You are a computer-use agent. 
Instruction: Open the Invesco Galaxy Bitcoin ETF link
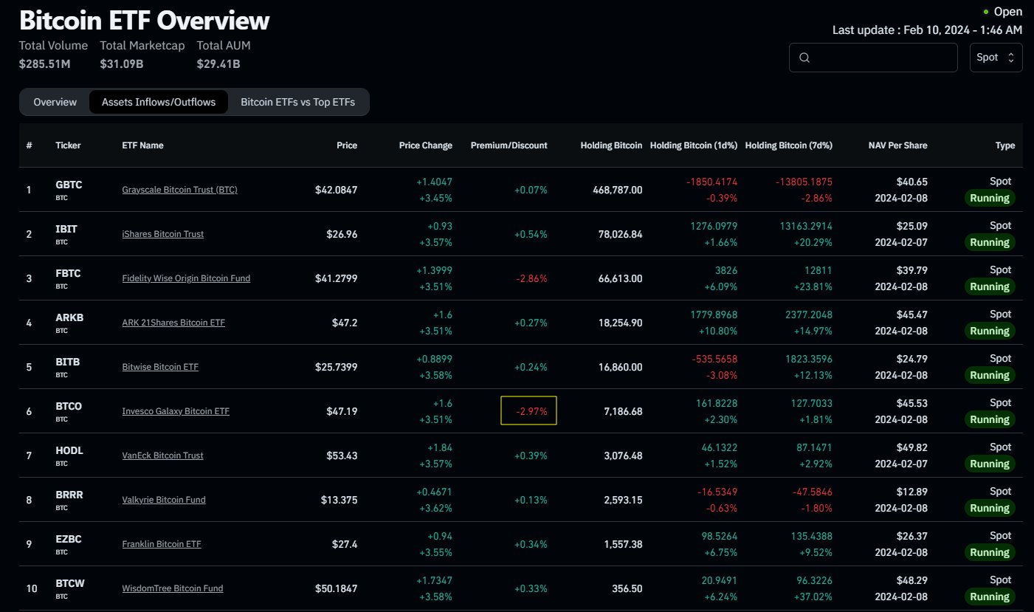tap(176, 411)
